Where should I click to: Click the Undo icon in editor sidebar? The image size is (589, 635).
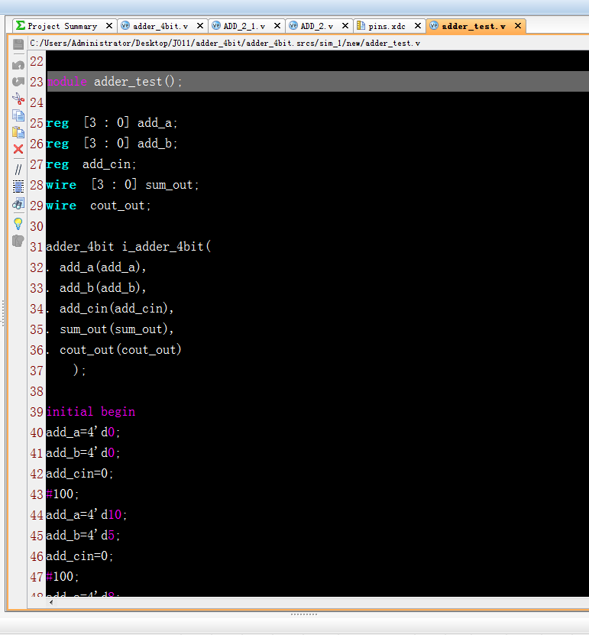[x=18, y=65]
